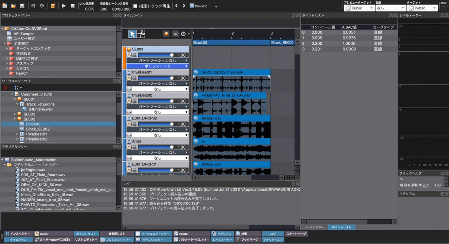Select jetEngine.wav in work unit tree
The image size is (449, 244).
[x=41, y=109]
